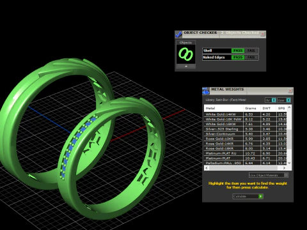Collapse the Objects panel with the up arrow
Screen dimensions: 307x230
186,66
